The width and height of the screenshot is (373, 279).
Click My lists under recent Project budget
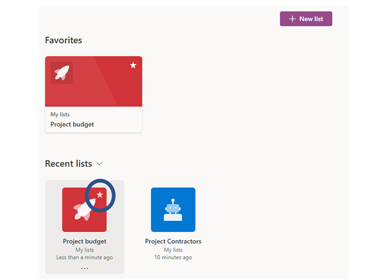click(84, 250)
